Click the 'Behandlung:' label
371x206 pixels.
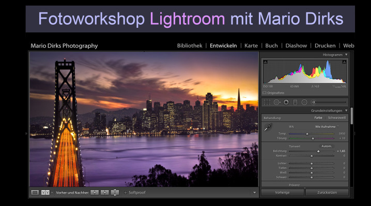[x=272, y=118]
